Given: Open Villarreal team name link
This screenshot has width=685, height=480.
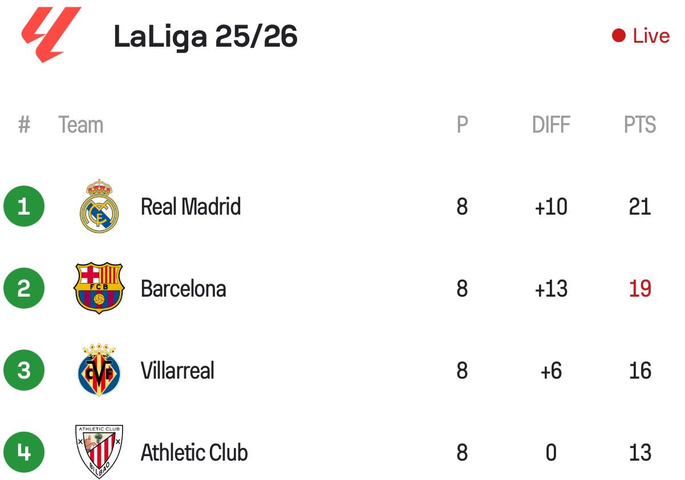Looking at the screenshot, I should (x=177, y=371).
